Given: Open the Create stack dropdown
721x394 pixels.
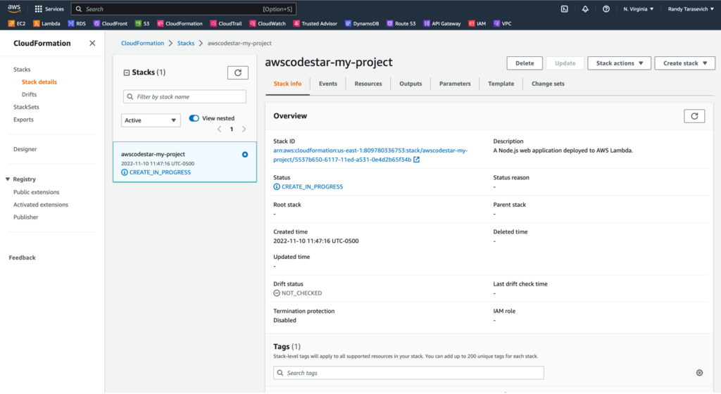Looking at the screenshot, I should coord(684,63).
